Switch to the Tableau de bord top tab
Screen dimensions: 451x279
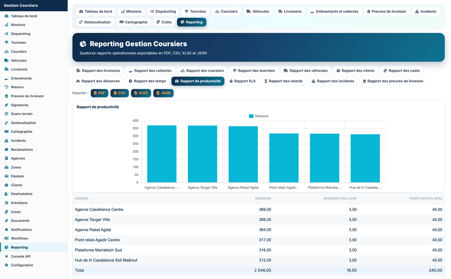pyautogui.click(x=96, y=12)
